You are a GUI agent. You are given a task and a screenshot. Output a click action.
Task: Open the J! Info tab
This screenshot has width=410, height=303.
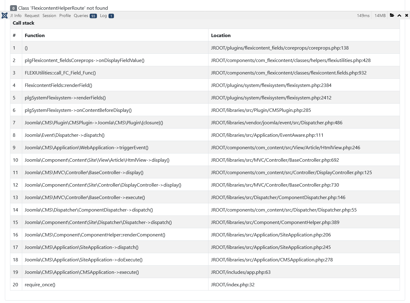pos(16,15)
